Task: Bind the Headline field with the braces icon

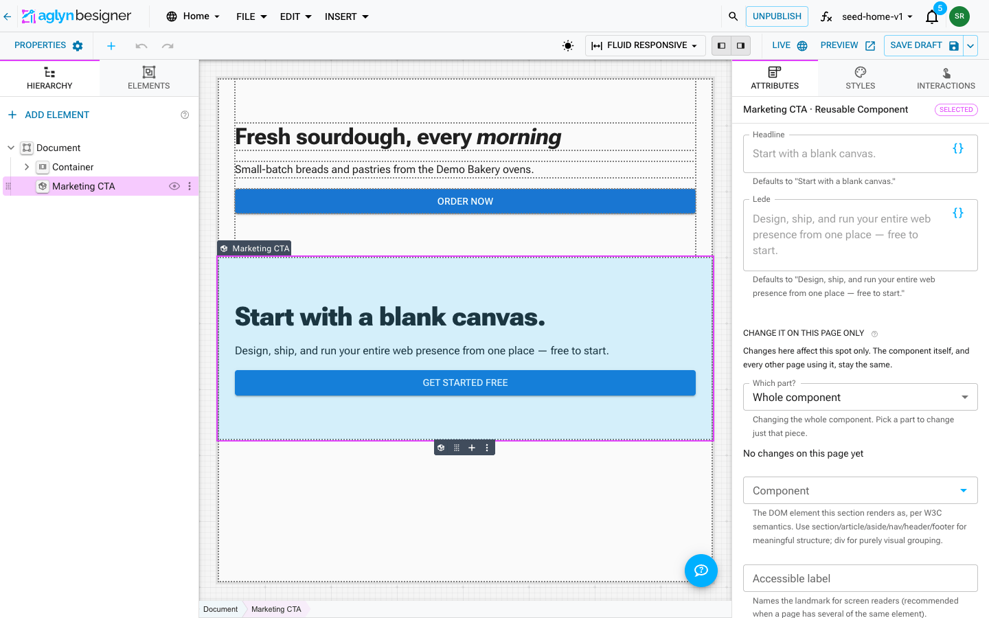Action: [958, 148]
